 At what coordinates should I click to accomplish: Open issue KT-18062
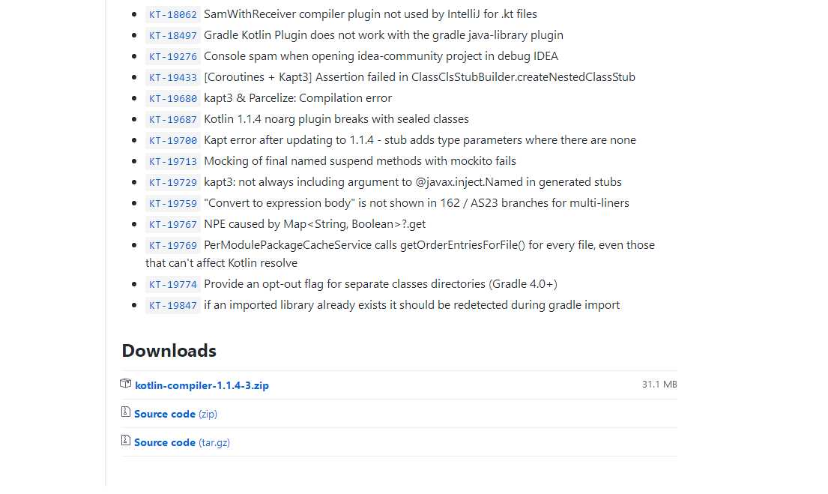click(x=172, y=15)
